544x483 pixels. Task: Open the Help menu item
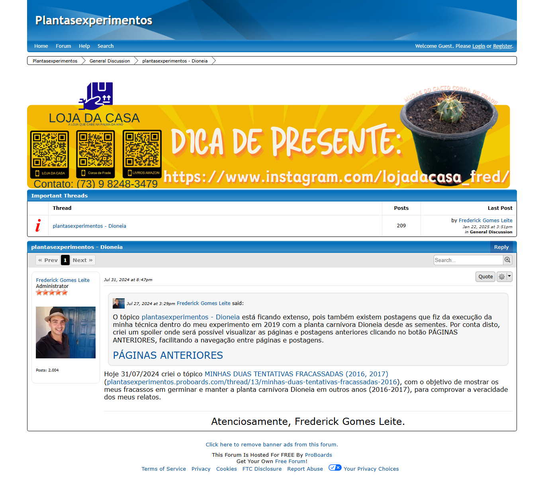click(84, 46)
